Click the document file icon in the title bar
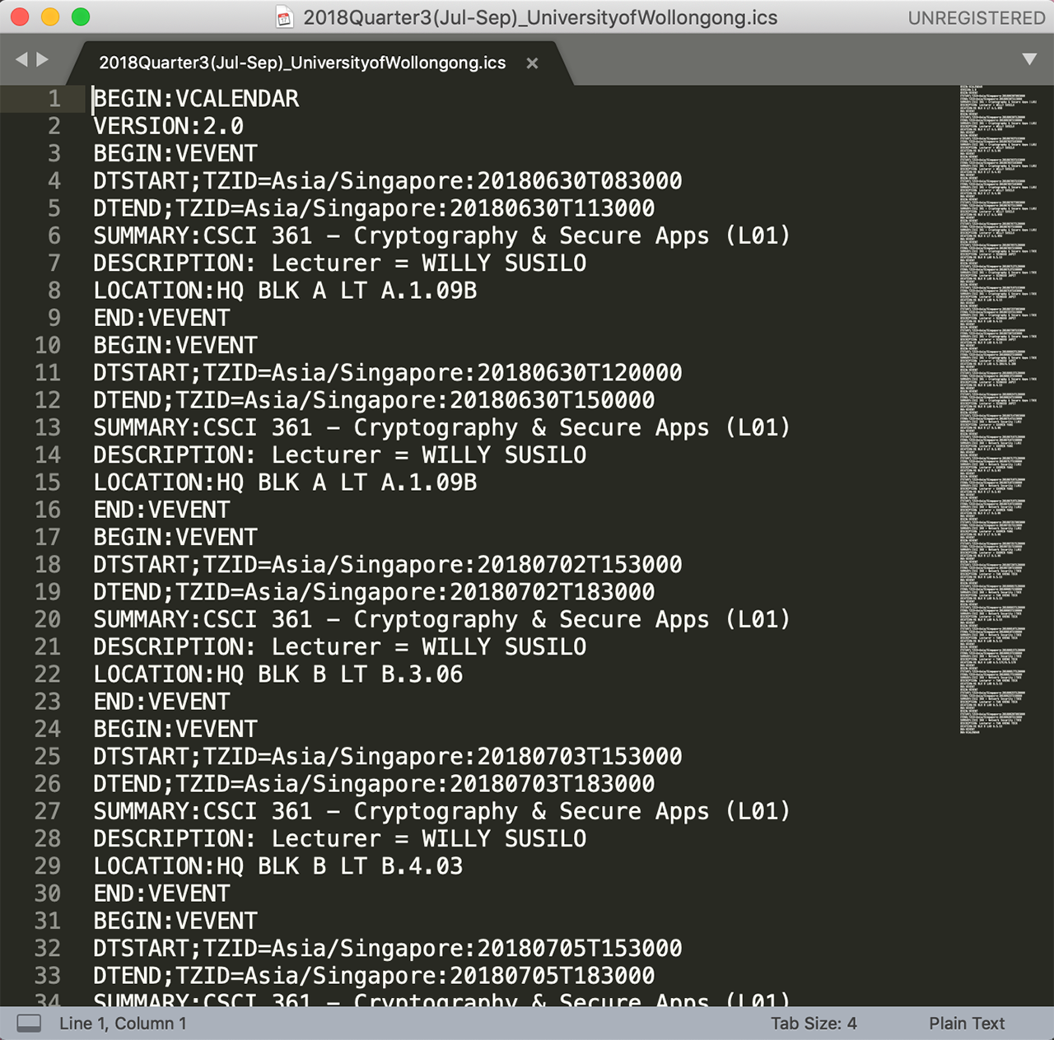The image size is (1054, 1040). (x=284, y=17)
